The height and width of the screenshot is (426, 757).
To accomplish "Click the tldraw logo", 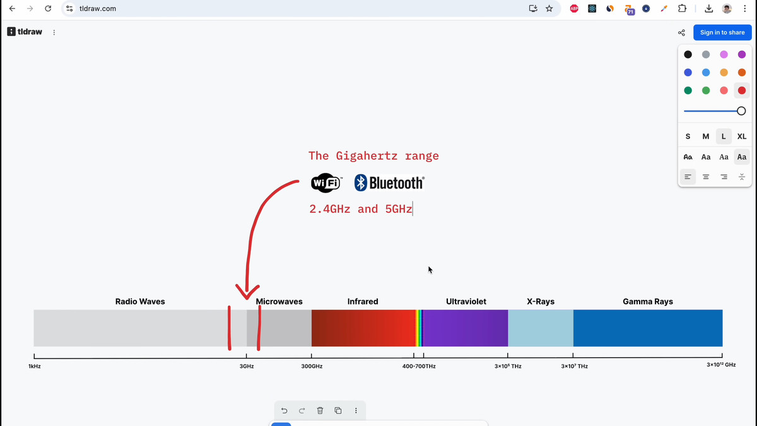I will point(25,32).
